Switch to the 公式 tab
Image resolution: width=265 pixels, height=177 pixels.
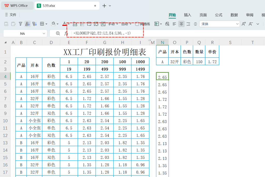(x=219, y=15)
